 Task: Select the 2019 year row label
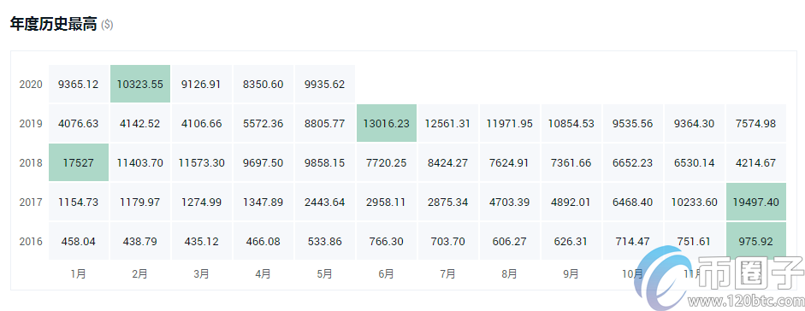[31, 124]
